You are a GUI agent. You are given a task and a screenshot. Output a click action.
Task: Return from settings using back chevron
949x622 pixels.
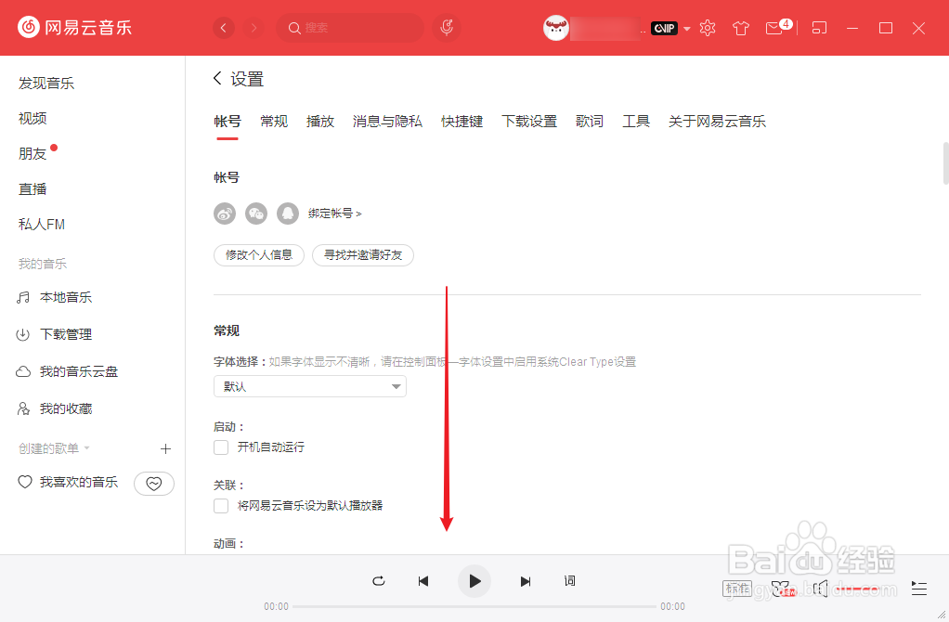click(217, 78)
